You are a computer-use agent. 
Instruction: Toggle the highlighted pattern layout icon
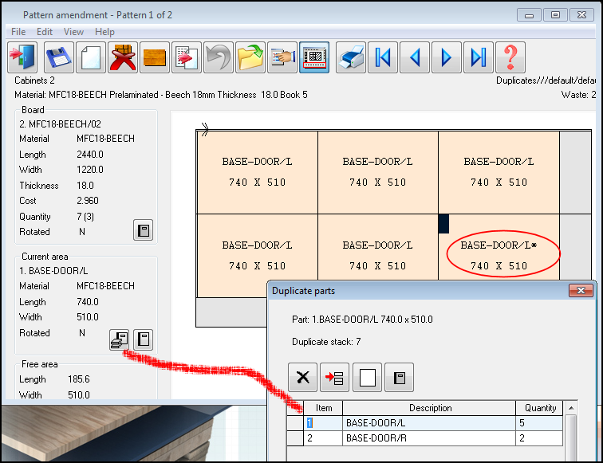click(314, 57)
